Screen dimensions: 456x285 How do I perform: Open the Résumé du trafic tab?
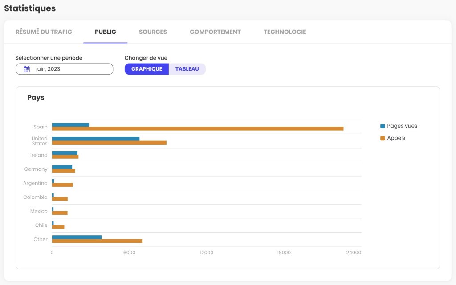click(44, 32)
